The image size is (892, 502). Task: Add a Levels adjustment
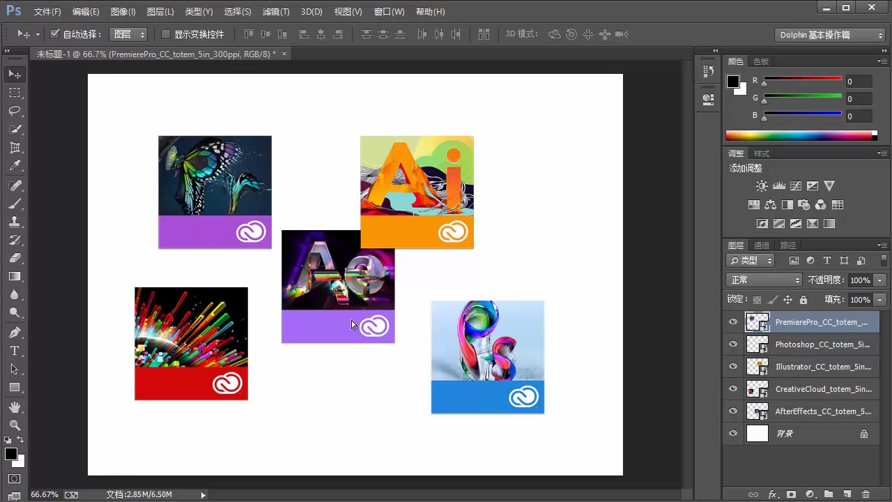coord(779,186)
